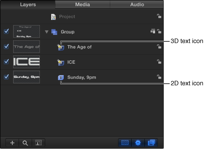Toggle the filters stacked-frames button
Screen dimensions: 208x149
tap(151, 143)
